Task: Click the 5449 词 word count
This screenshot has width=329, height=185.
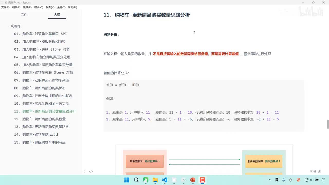Action: [x=315, y=171]
